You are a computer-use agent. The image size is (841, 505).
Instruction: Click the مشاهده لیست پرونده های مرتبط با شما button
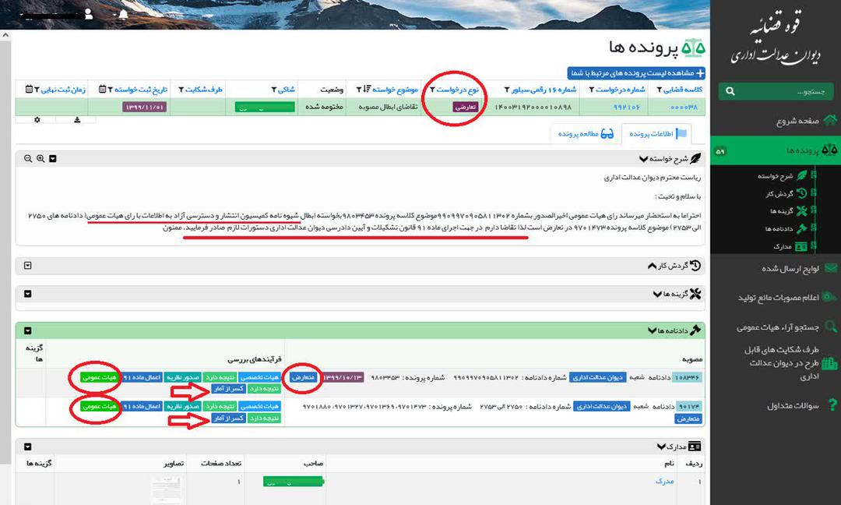635,72
